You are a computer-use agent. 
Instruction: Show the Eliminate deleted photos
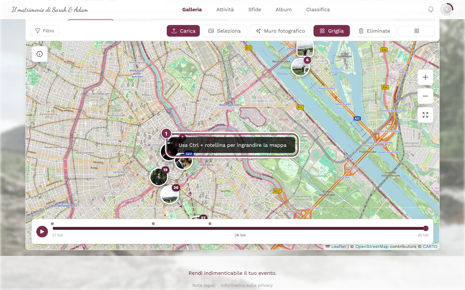click(374, 31)
